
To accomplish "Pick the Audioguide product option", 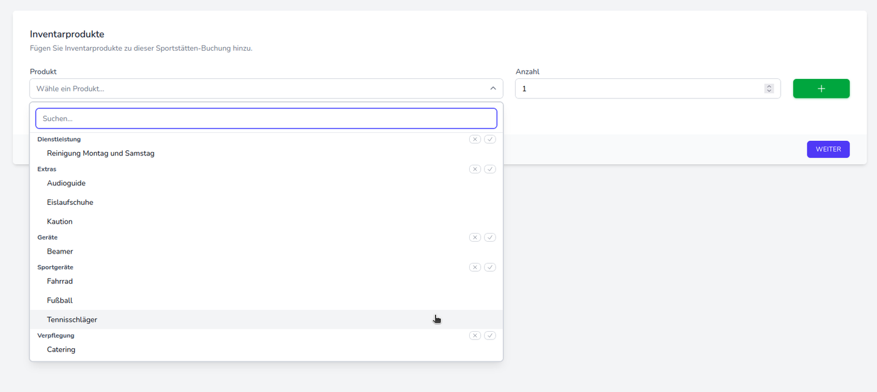I will pos(66,183).
